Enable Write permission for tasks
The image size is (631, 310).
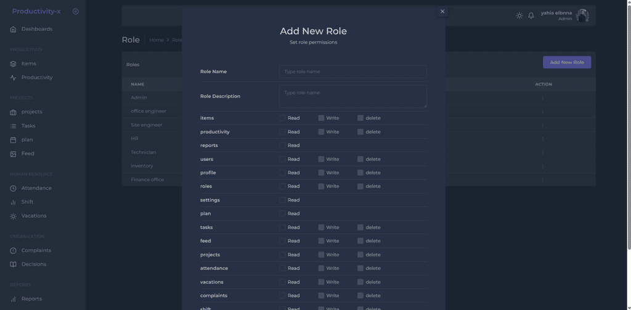pos(321,227)
